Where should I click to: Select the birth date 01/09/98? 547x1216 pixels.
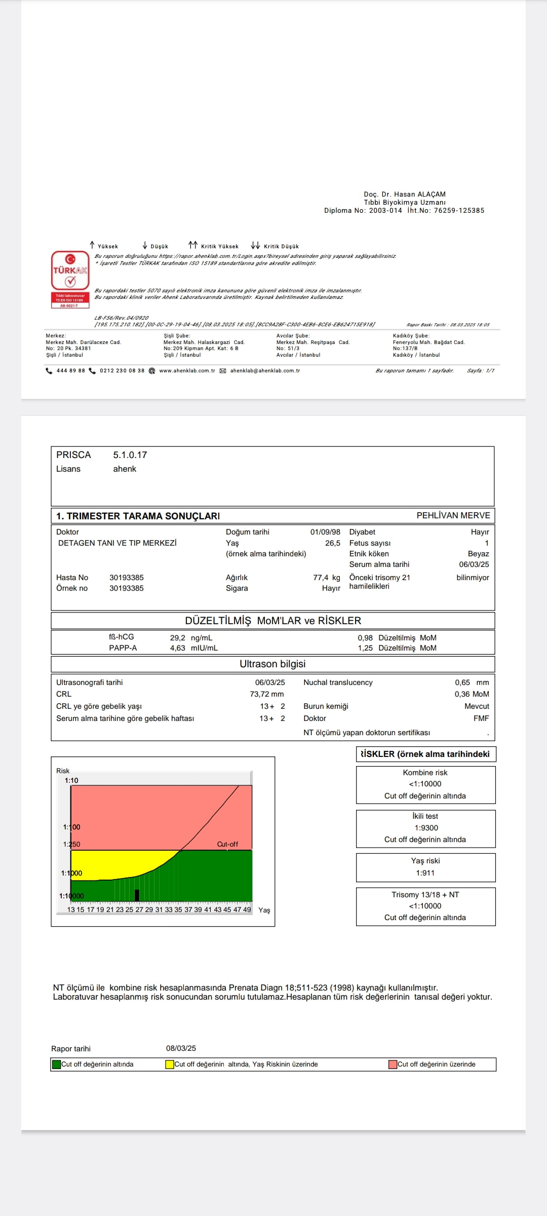pos(325,532)
